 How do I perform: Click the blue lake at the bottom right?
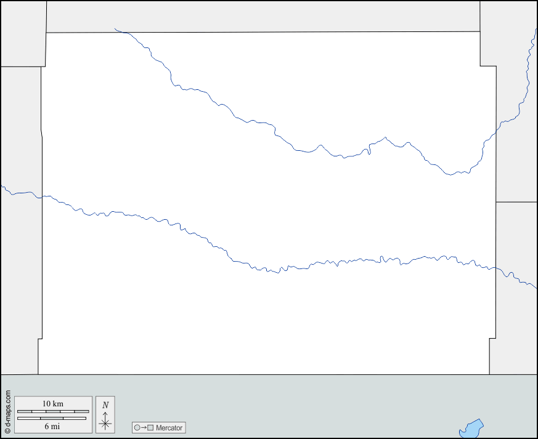pos(471,429)
